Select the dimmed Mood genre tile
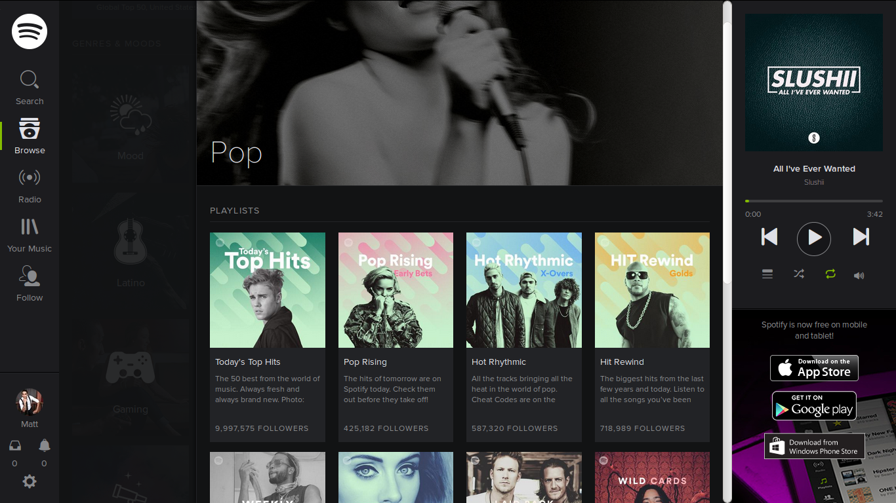The height and width of the screenshot is (503, 896). click(x=131, y=123)
